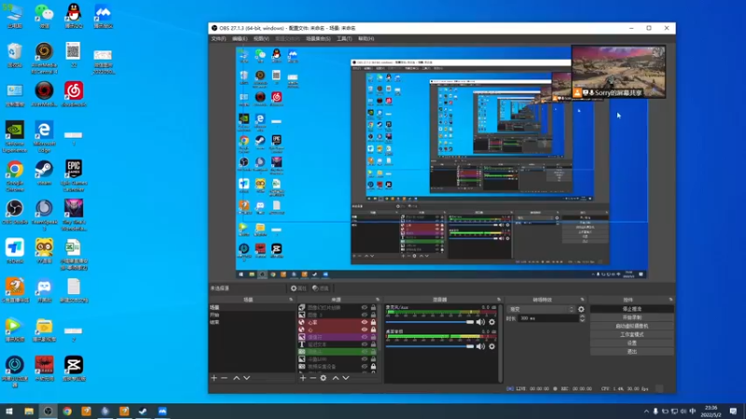This screenshot has height=419, width=746.
Task: Mute 麦克风/Aux with speaker icon
Action: coord(480,322)
